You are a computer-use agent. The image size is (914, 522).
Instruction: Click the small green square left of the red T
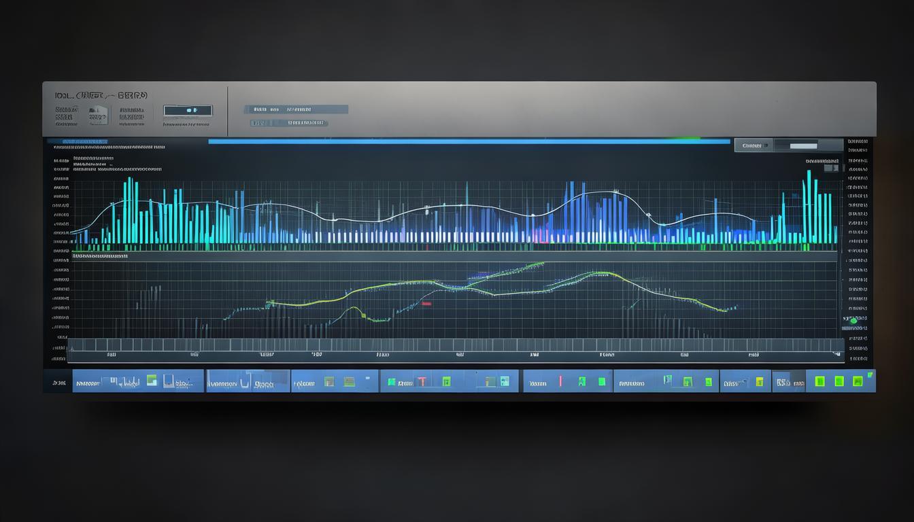tap(392, 383)
